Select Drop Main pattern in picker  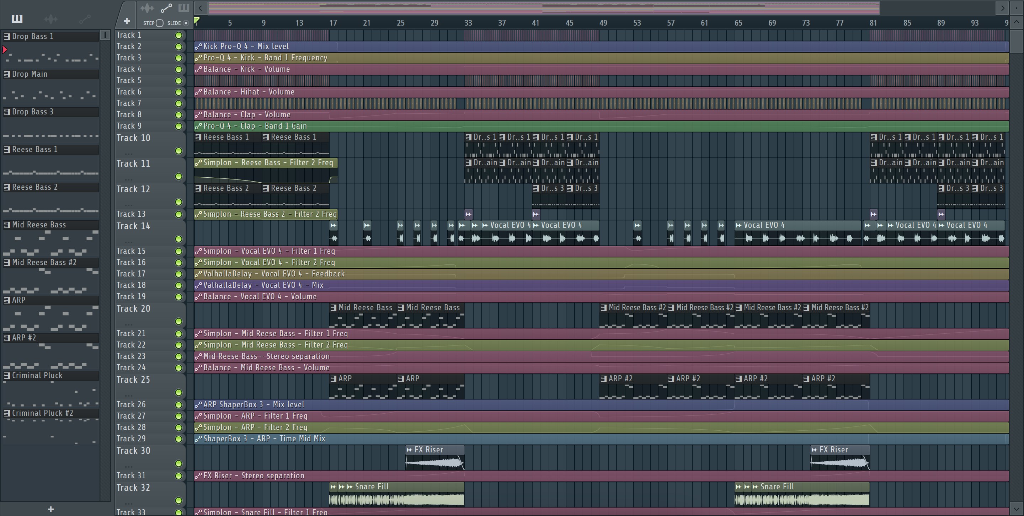point(51,74)
